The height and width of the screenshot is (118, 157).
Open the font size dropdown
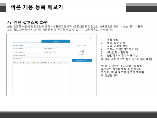[x=27, y=62]
